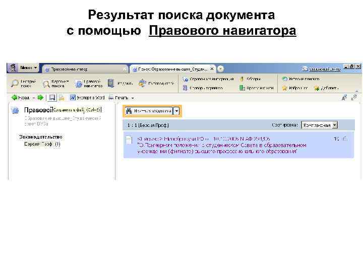
Task: Go forward with green arrow
Action: 40,98
